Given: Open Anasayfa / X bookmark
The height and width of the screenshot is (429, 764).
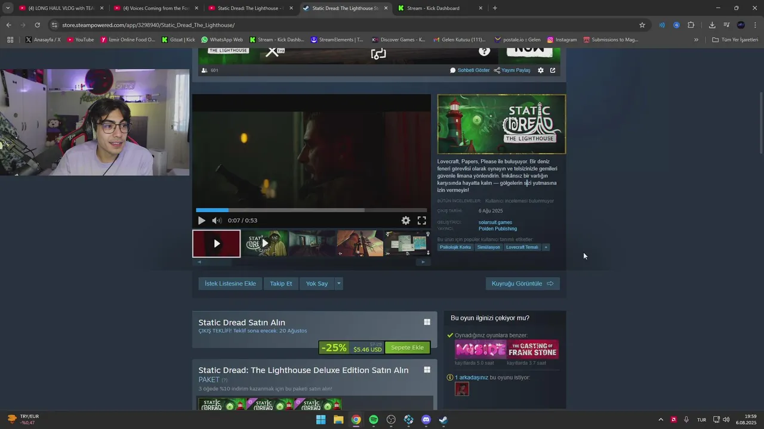Looking at the screenshot, I should click(x=43, y=40).
